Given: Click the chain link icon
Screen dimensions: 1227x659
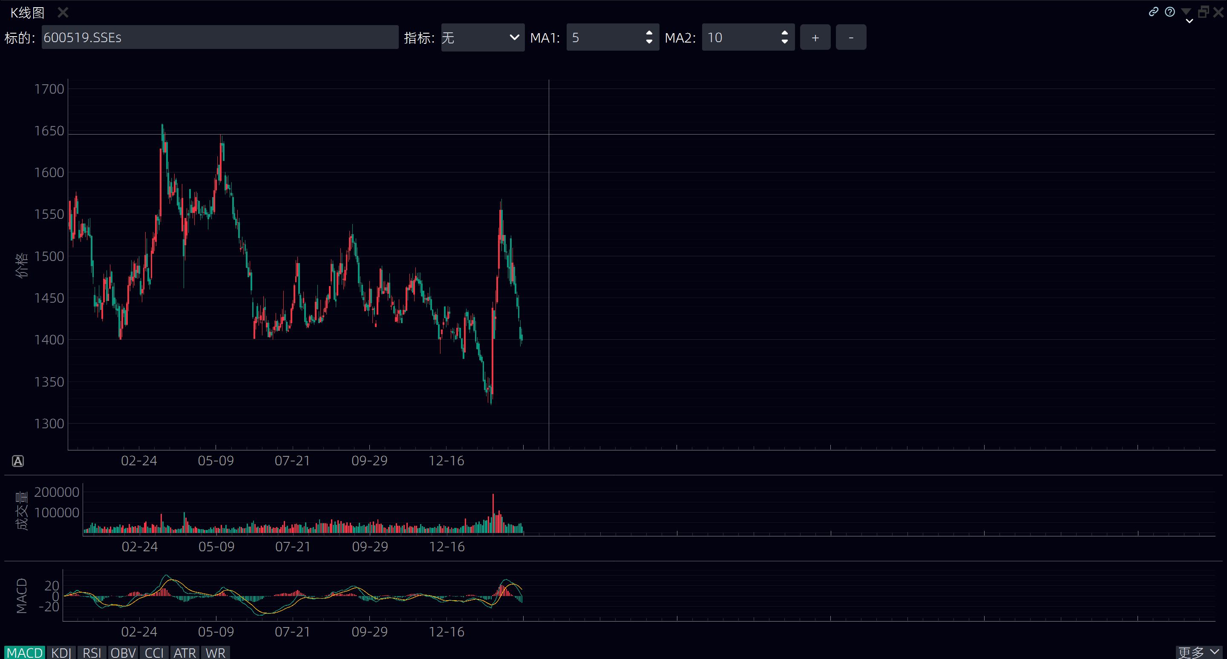Looking at the screenshot, I should point(1153,12).
